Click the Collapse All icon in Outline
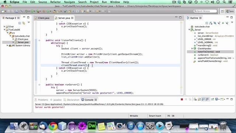Screen dimensions: 236x133 (206, 23)
